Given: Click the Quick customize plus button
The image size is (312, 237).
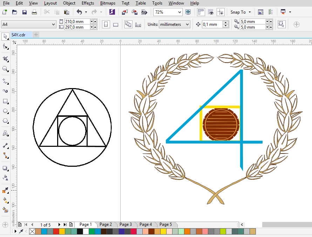Looking at the screenshot, I should 297,24.
